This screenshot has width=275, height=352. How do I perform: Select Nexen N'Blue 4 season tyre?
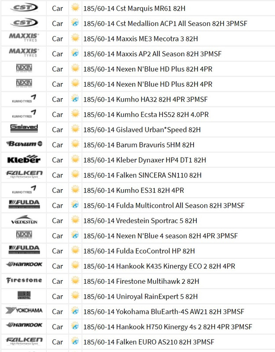(160, 236)
